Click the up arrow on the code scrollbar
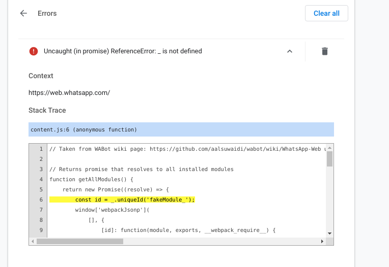This screenshot has width=389, height=267. pyautogui.click(x=330, y=148)
